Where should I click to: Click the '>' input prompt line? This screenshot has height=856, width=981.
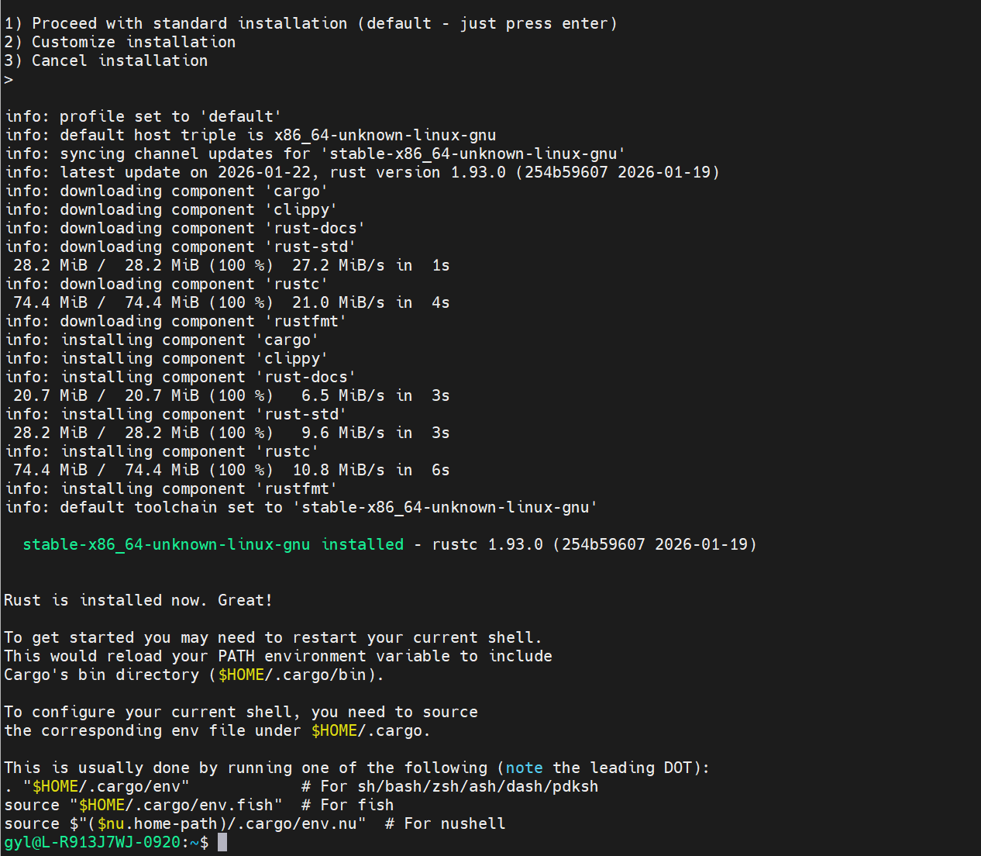click(9, 79)
